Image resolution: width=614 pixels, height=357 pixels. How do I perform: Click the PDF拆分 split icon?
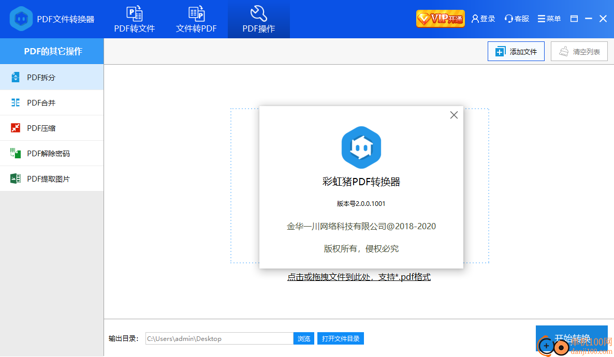15,77
